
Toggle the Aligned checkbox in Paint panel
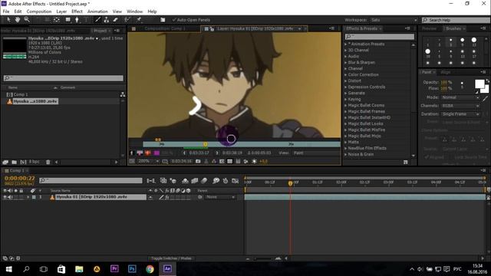point(427,157)
